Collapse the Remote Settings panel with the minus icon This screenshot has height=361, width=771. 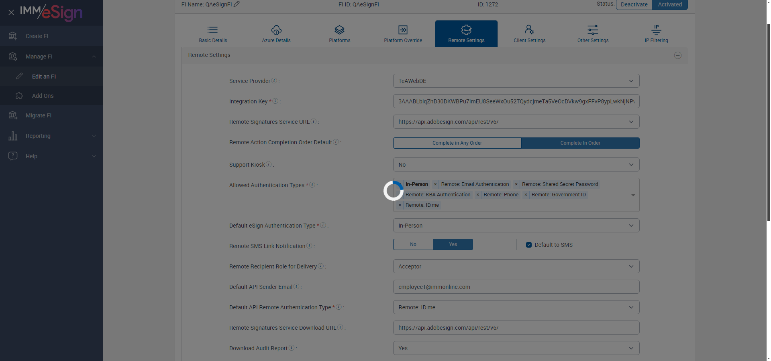pos(678,55)
